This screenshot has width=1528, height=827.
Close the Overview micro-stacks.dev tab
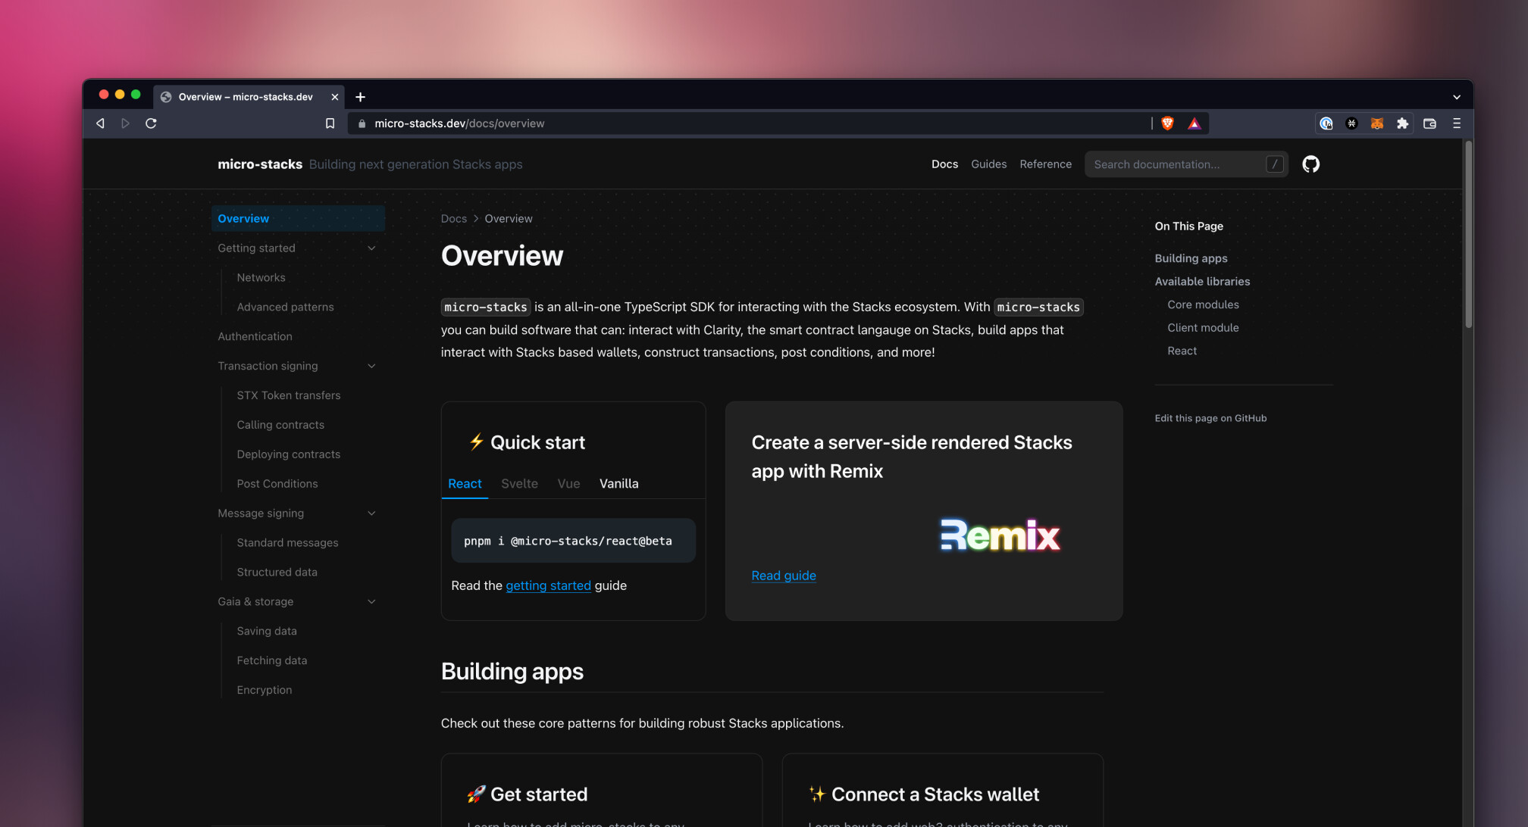[x=334, y=97]
